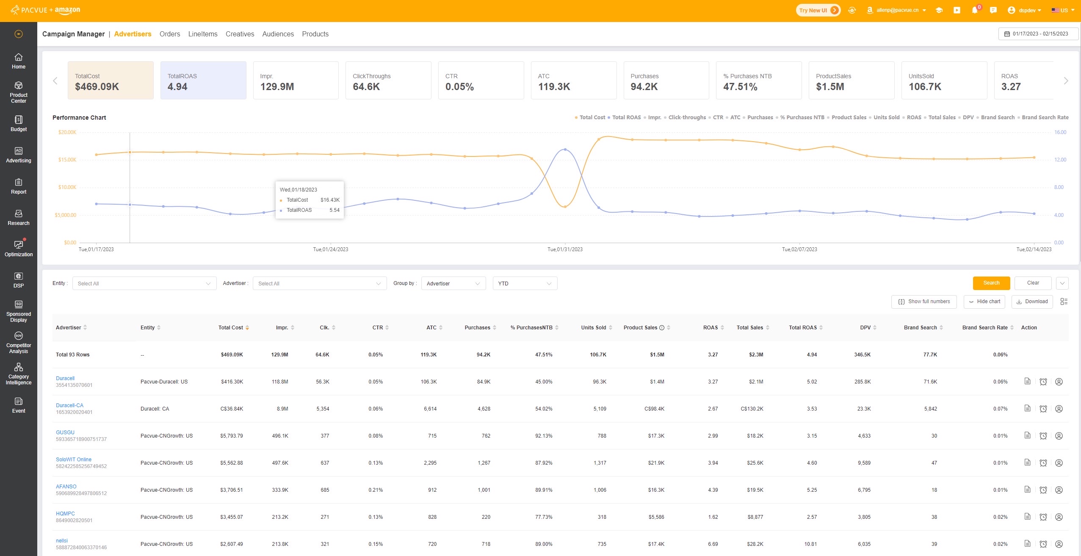Open the document icon for AFANSO row
The image size is (1081, 556).
(x=1027, y=490)
